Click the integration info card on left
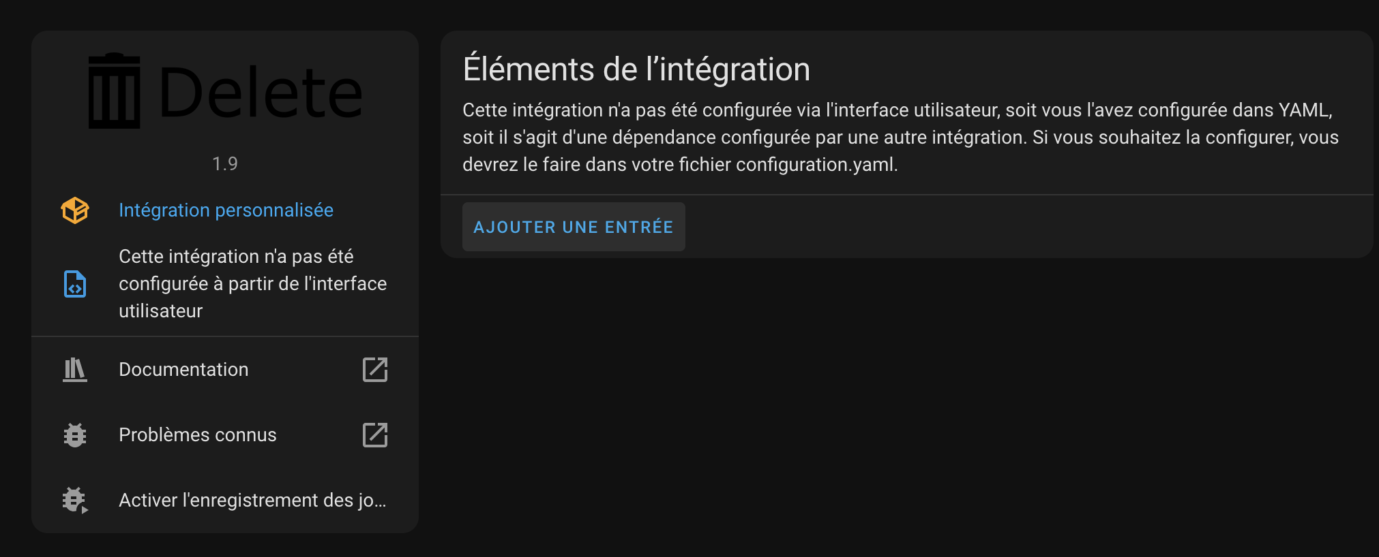The width and height of the screenshot is (1379, 557). pos(225,282)
